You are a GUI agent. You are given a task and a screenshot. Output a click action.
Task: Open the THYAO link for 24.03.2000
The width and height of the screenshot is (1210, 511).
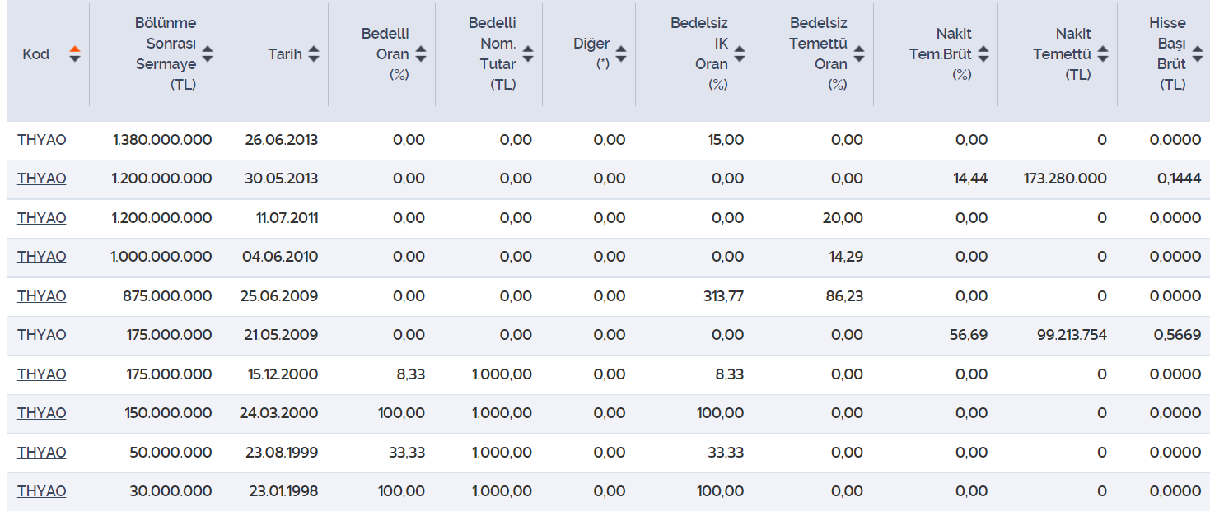(41, 413)
